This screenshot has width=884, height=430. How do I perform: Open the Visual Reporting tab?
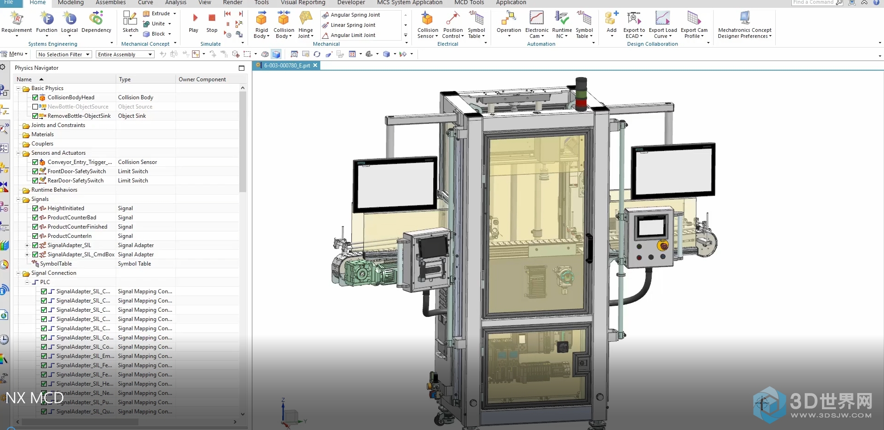pyautogui.click(x=303, y=3)
